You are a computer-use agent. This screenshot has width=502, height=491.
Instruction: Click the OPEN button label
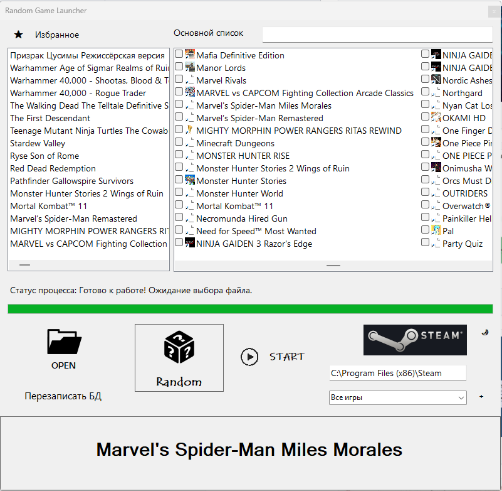pos(63,365)
